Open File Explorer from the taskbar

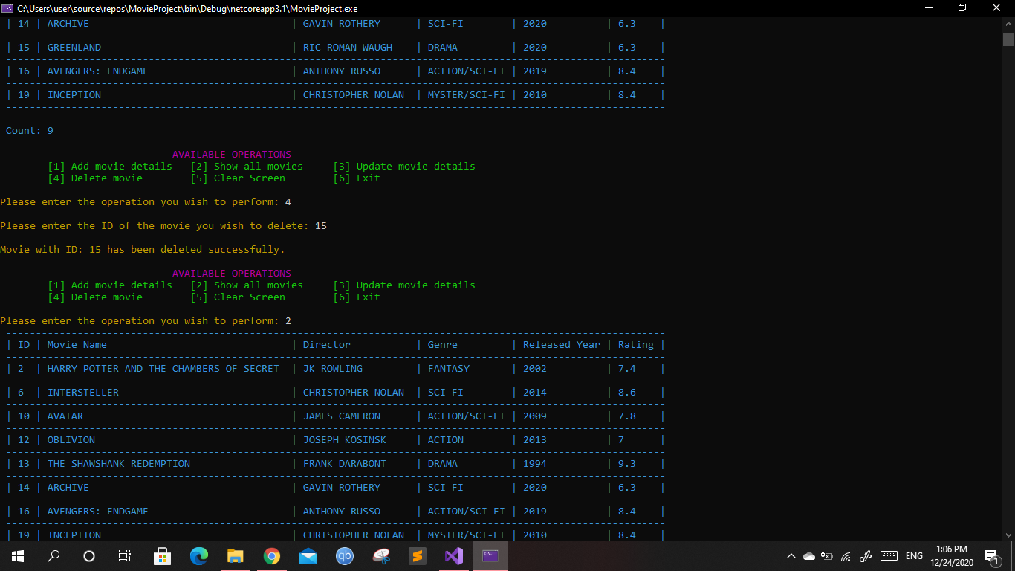pyautogui.click(x=236, y=555)
